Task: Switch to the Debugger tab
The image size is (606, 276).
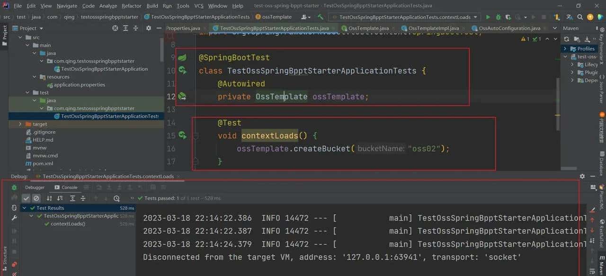Action: [x=34, y=187]
